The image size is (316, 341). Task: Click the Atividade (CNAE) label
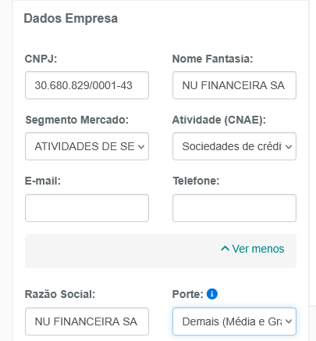(219, 120)
